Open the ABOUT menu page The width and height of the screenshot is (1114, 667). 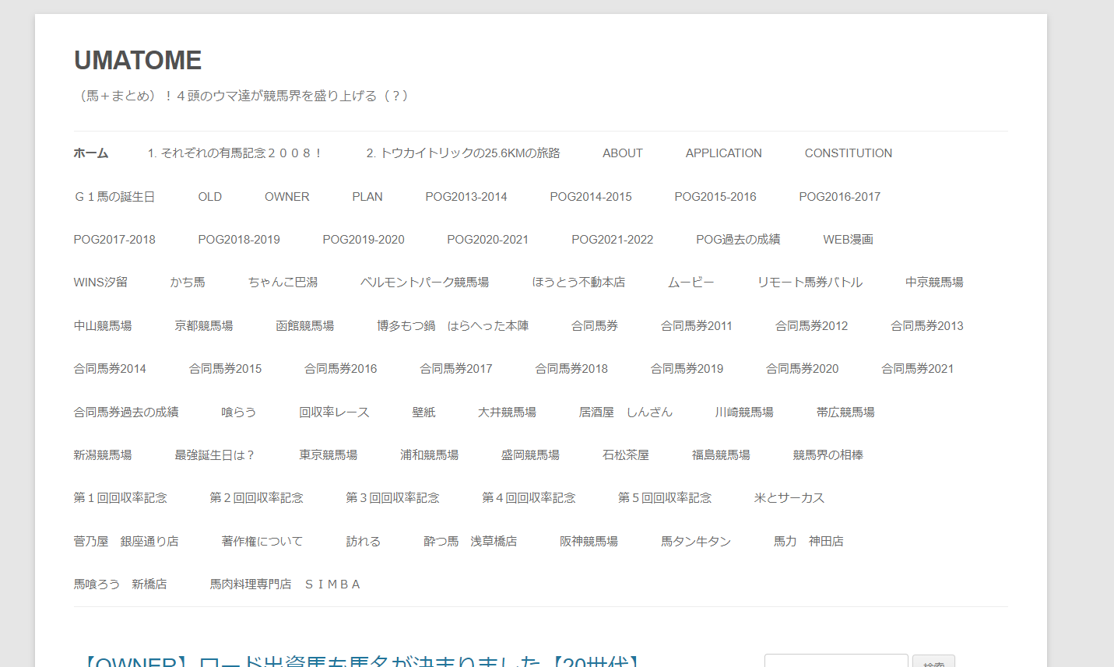pyautogui.click(x=622, y=153)
